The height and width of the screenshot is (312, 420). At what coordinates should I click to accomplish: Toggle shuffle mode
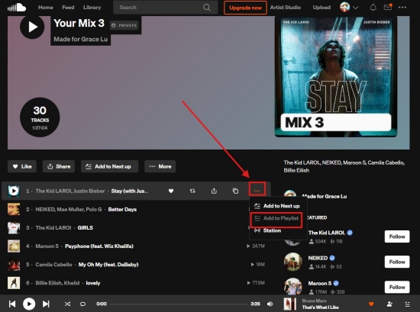67,304
